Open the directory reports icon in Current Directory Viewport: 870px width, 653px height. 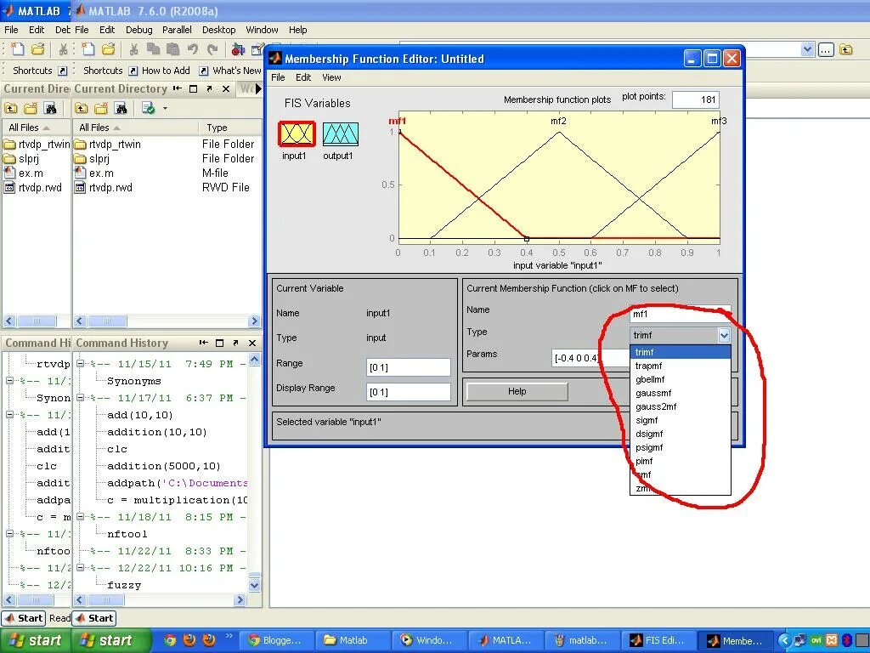tap(148, 108)
